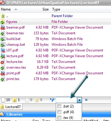The width and height of the screenshot is (111, 121).
Task: Click the figures folder name
Action: click(12, 22)
